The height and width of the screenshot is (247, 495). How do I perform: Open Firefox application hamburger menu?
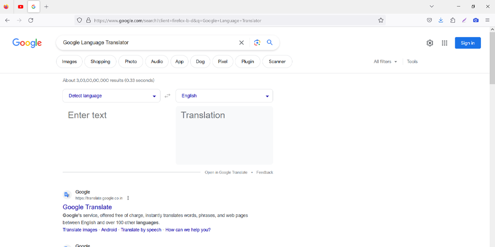click(x=487, y=20)
